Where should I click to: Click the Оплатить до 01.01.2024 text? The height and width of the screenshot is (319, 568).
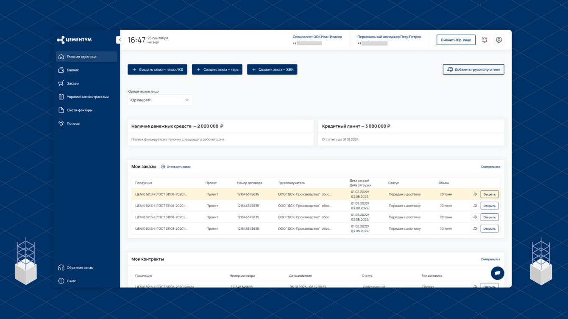click(340, 139)
